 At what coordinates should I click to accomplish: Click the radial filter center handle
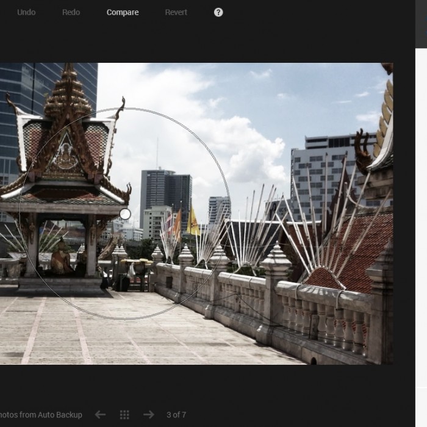(125, 214)
